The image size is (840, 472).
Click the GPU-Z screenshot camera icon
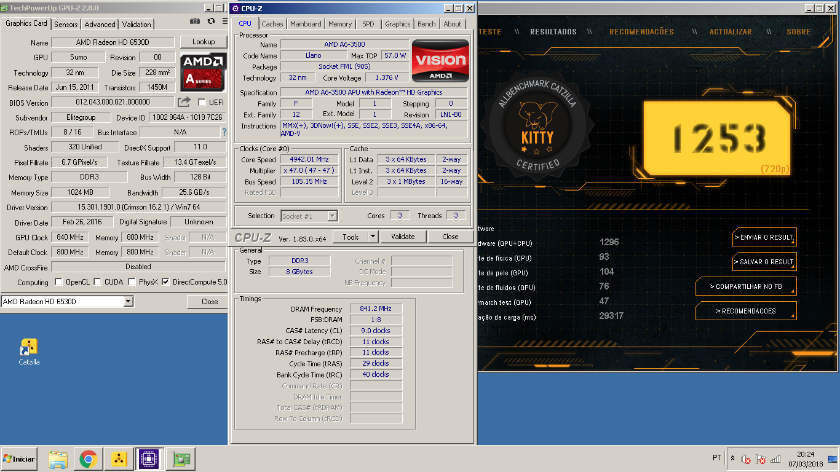(x=195, y=21)
